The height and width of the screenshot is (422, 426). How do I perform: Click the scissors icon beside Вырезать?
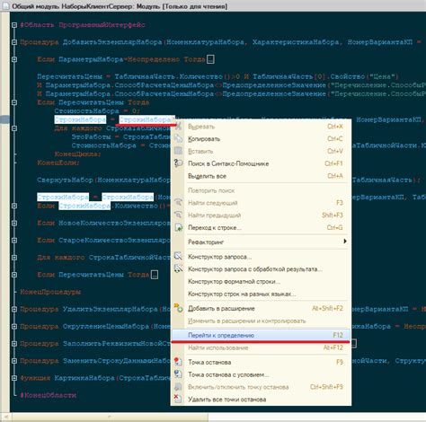pyautogui.click(x=179, y=127)
